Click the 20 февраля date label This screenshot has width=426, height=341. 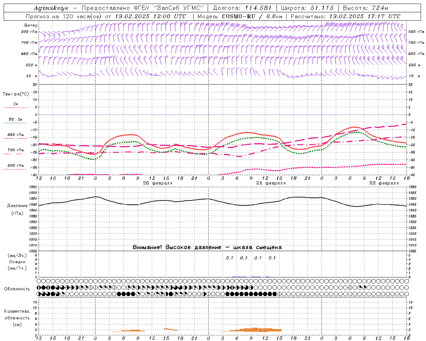[158, 183]
